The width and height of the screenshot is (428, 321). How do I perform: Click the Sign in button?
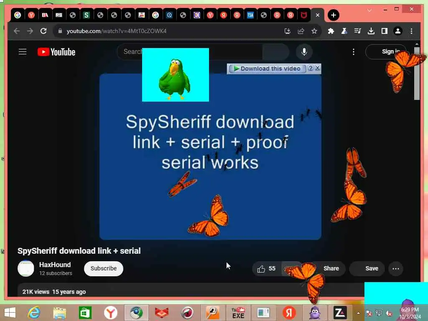(x=386, y=51)
